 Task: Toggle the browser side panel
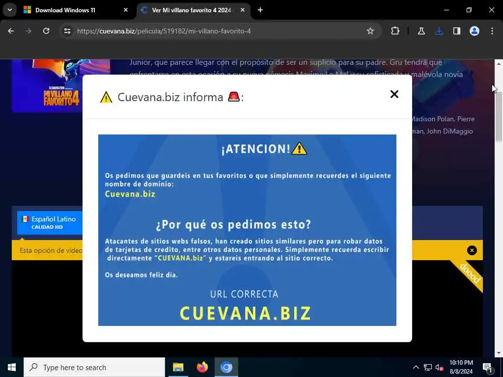[x=457, y=31]
